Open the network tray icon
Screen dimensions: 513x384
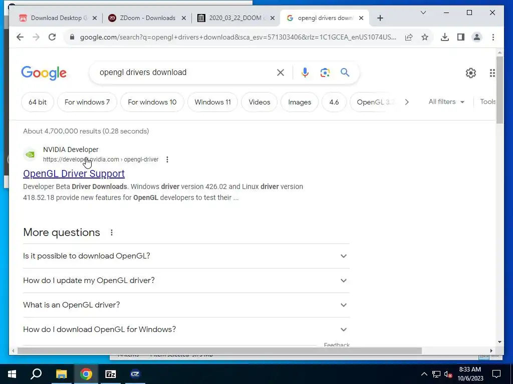tap(436, 374)
